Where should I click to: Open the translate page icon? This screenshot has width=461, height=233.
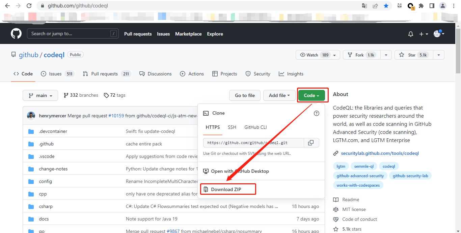pos(364,6)
